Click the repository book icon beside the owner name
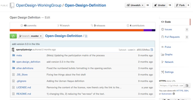Viewport: 193px width, 100px height. (12, 5)
